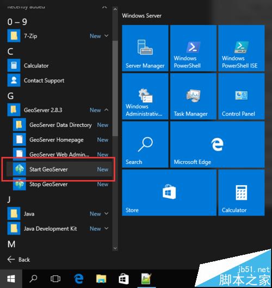
Task: Open the Control Panel tile
Action: click(242, 96)
